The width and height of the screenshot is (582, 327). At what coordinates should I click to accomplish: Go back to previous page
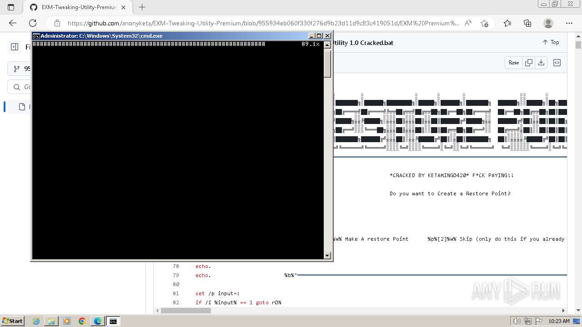(x=13, y=23)
